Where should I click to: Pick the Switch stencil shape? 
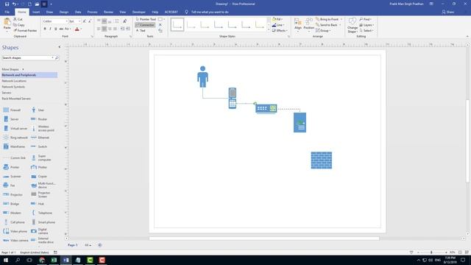click(x=39, y=146)
